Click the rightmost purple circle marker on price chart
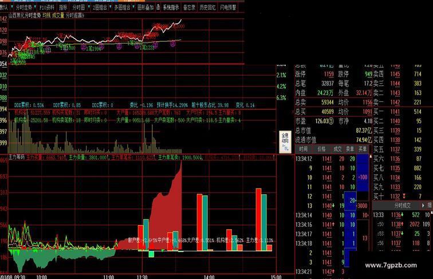 [173, 44]
